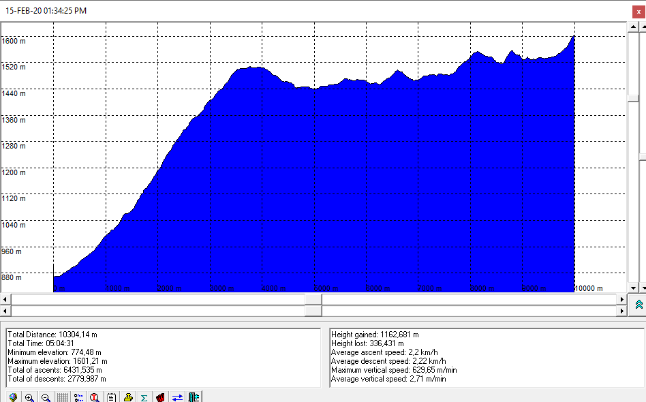The image size is (646, 402).
Task: Click the globe icon in the bottom toolbar
Action: pos(13,397)
